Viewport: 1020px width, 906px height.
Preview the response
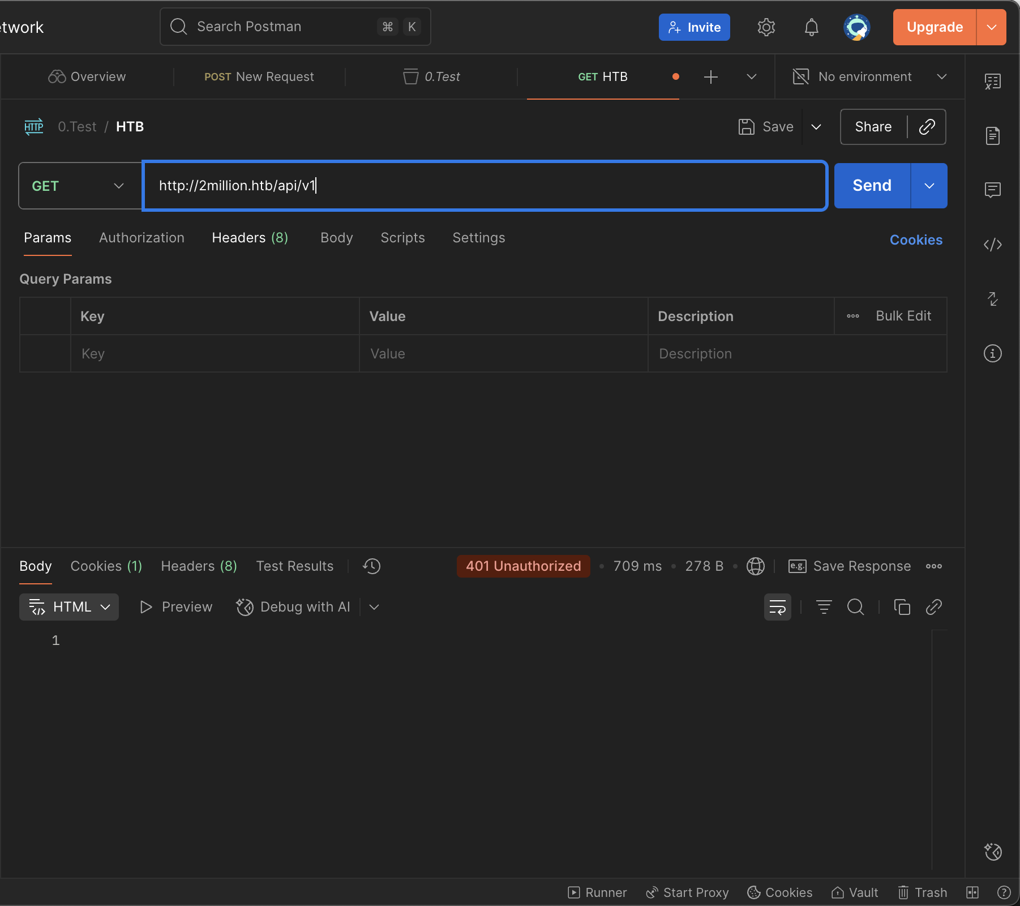pos(176,607)
